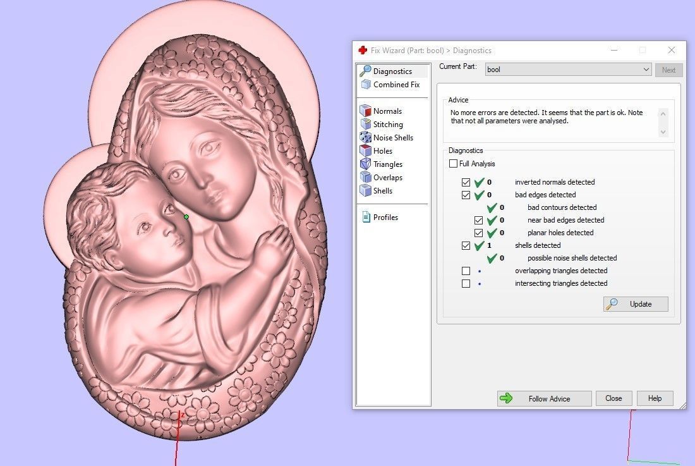The width and height of the screenshot is (695, 466).
Task: Click the Triangles cube icon
Action: [365, 164]
